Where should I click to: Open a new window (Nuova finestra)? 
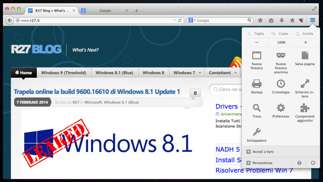click(257, 60)
